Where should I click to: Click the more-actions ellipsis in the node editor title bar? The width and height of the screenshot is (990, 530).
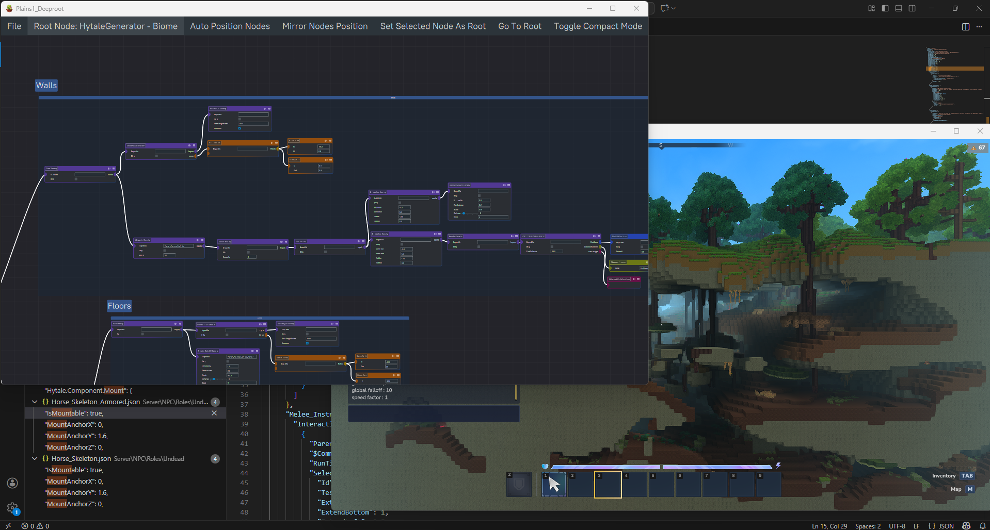click(x=979, y=27)
